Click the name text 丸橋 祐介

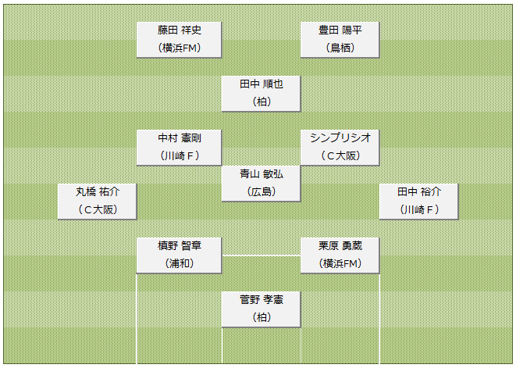coord(98,191)
